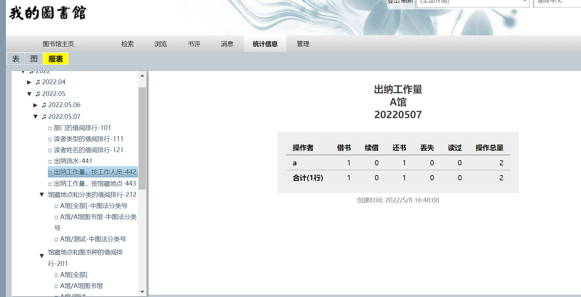Click the 还书 column header
The width and height of the screenshot is (581, 297).
click(x=399, y=148)
